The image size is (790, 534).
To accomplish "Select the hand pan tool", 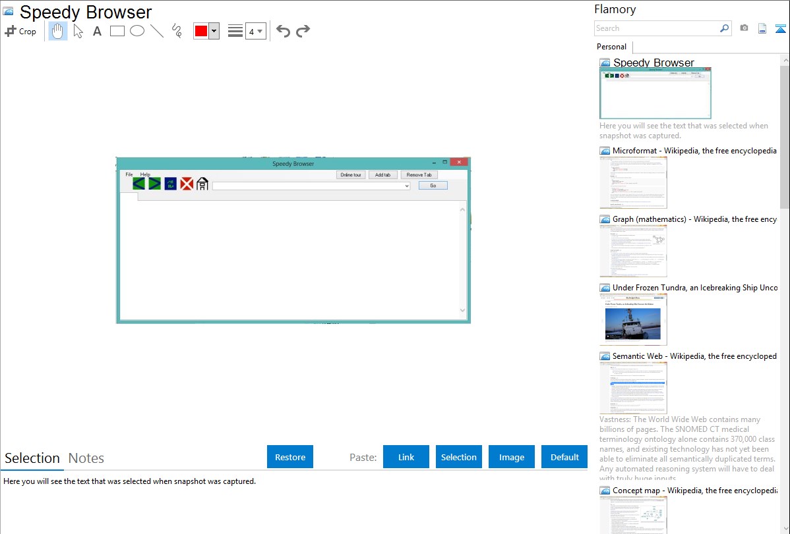I will (57, 31).
